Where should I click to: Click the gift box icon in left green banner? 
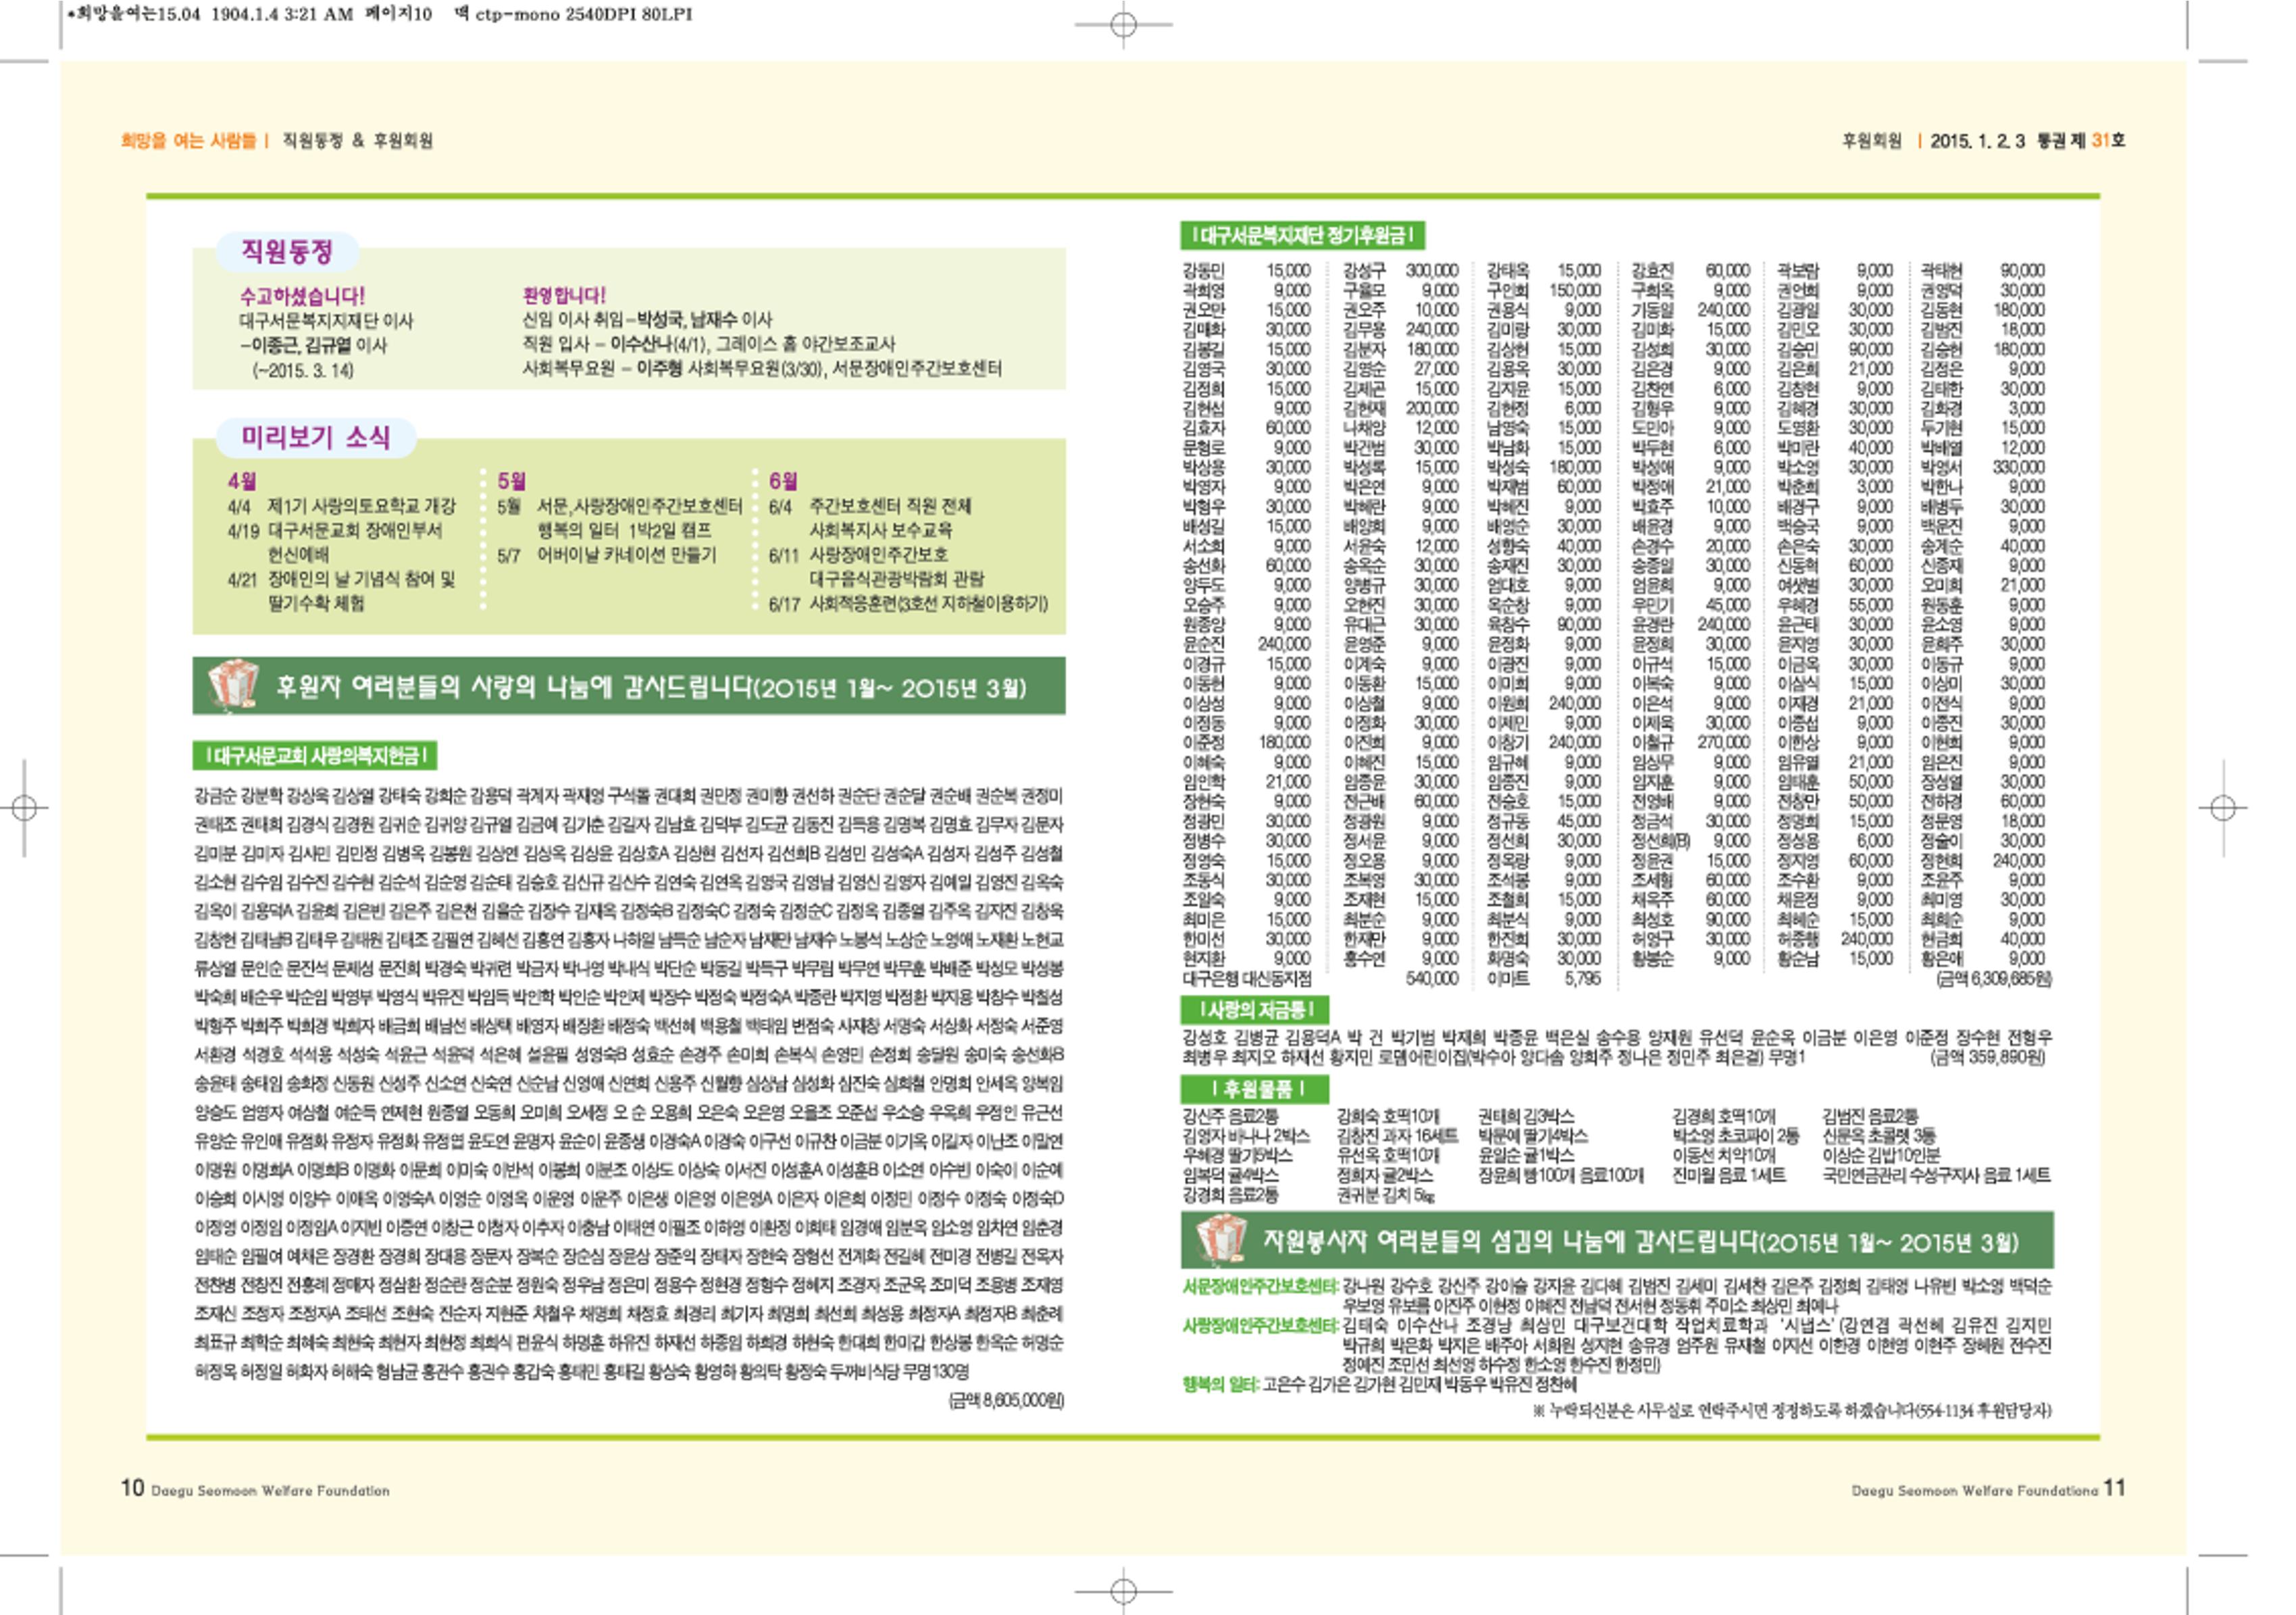(x=233, y=685)
